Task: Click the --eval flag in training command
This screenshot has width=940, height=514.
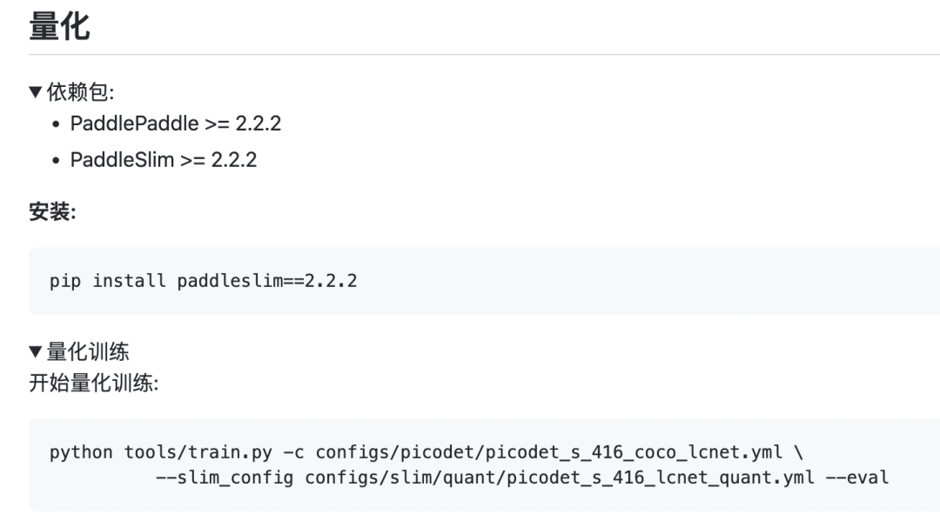Action: 856,477
